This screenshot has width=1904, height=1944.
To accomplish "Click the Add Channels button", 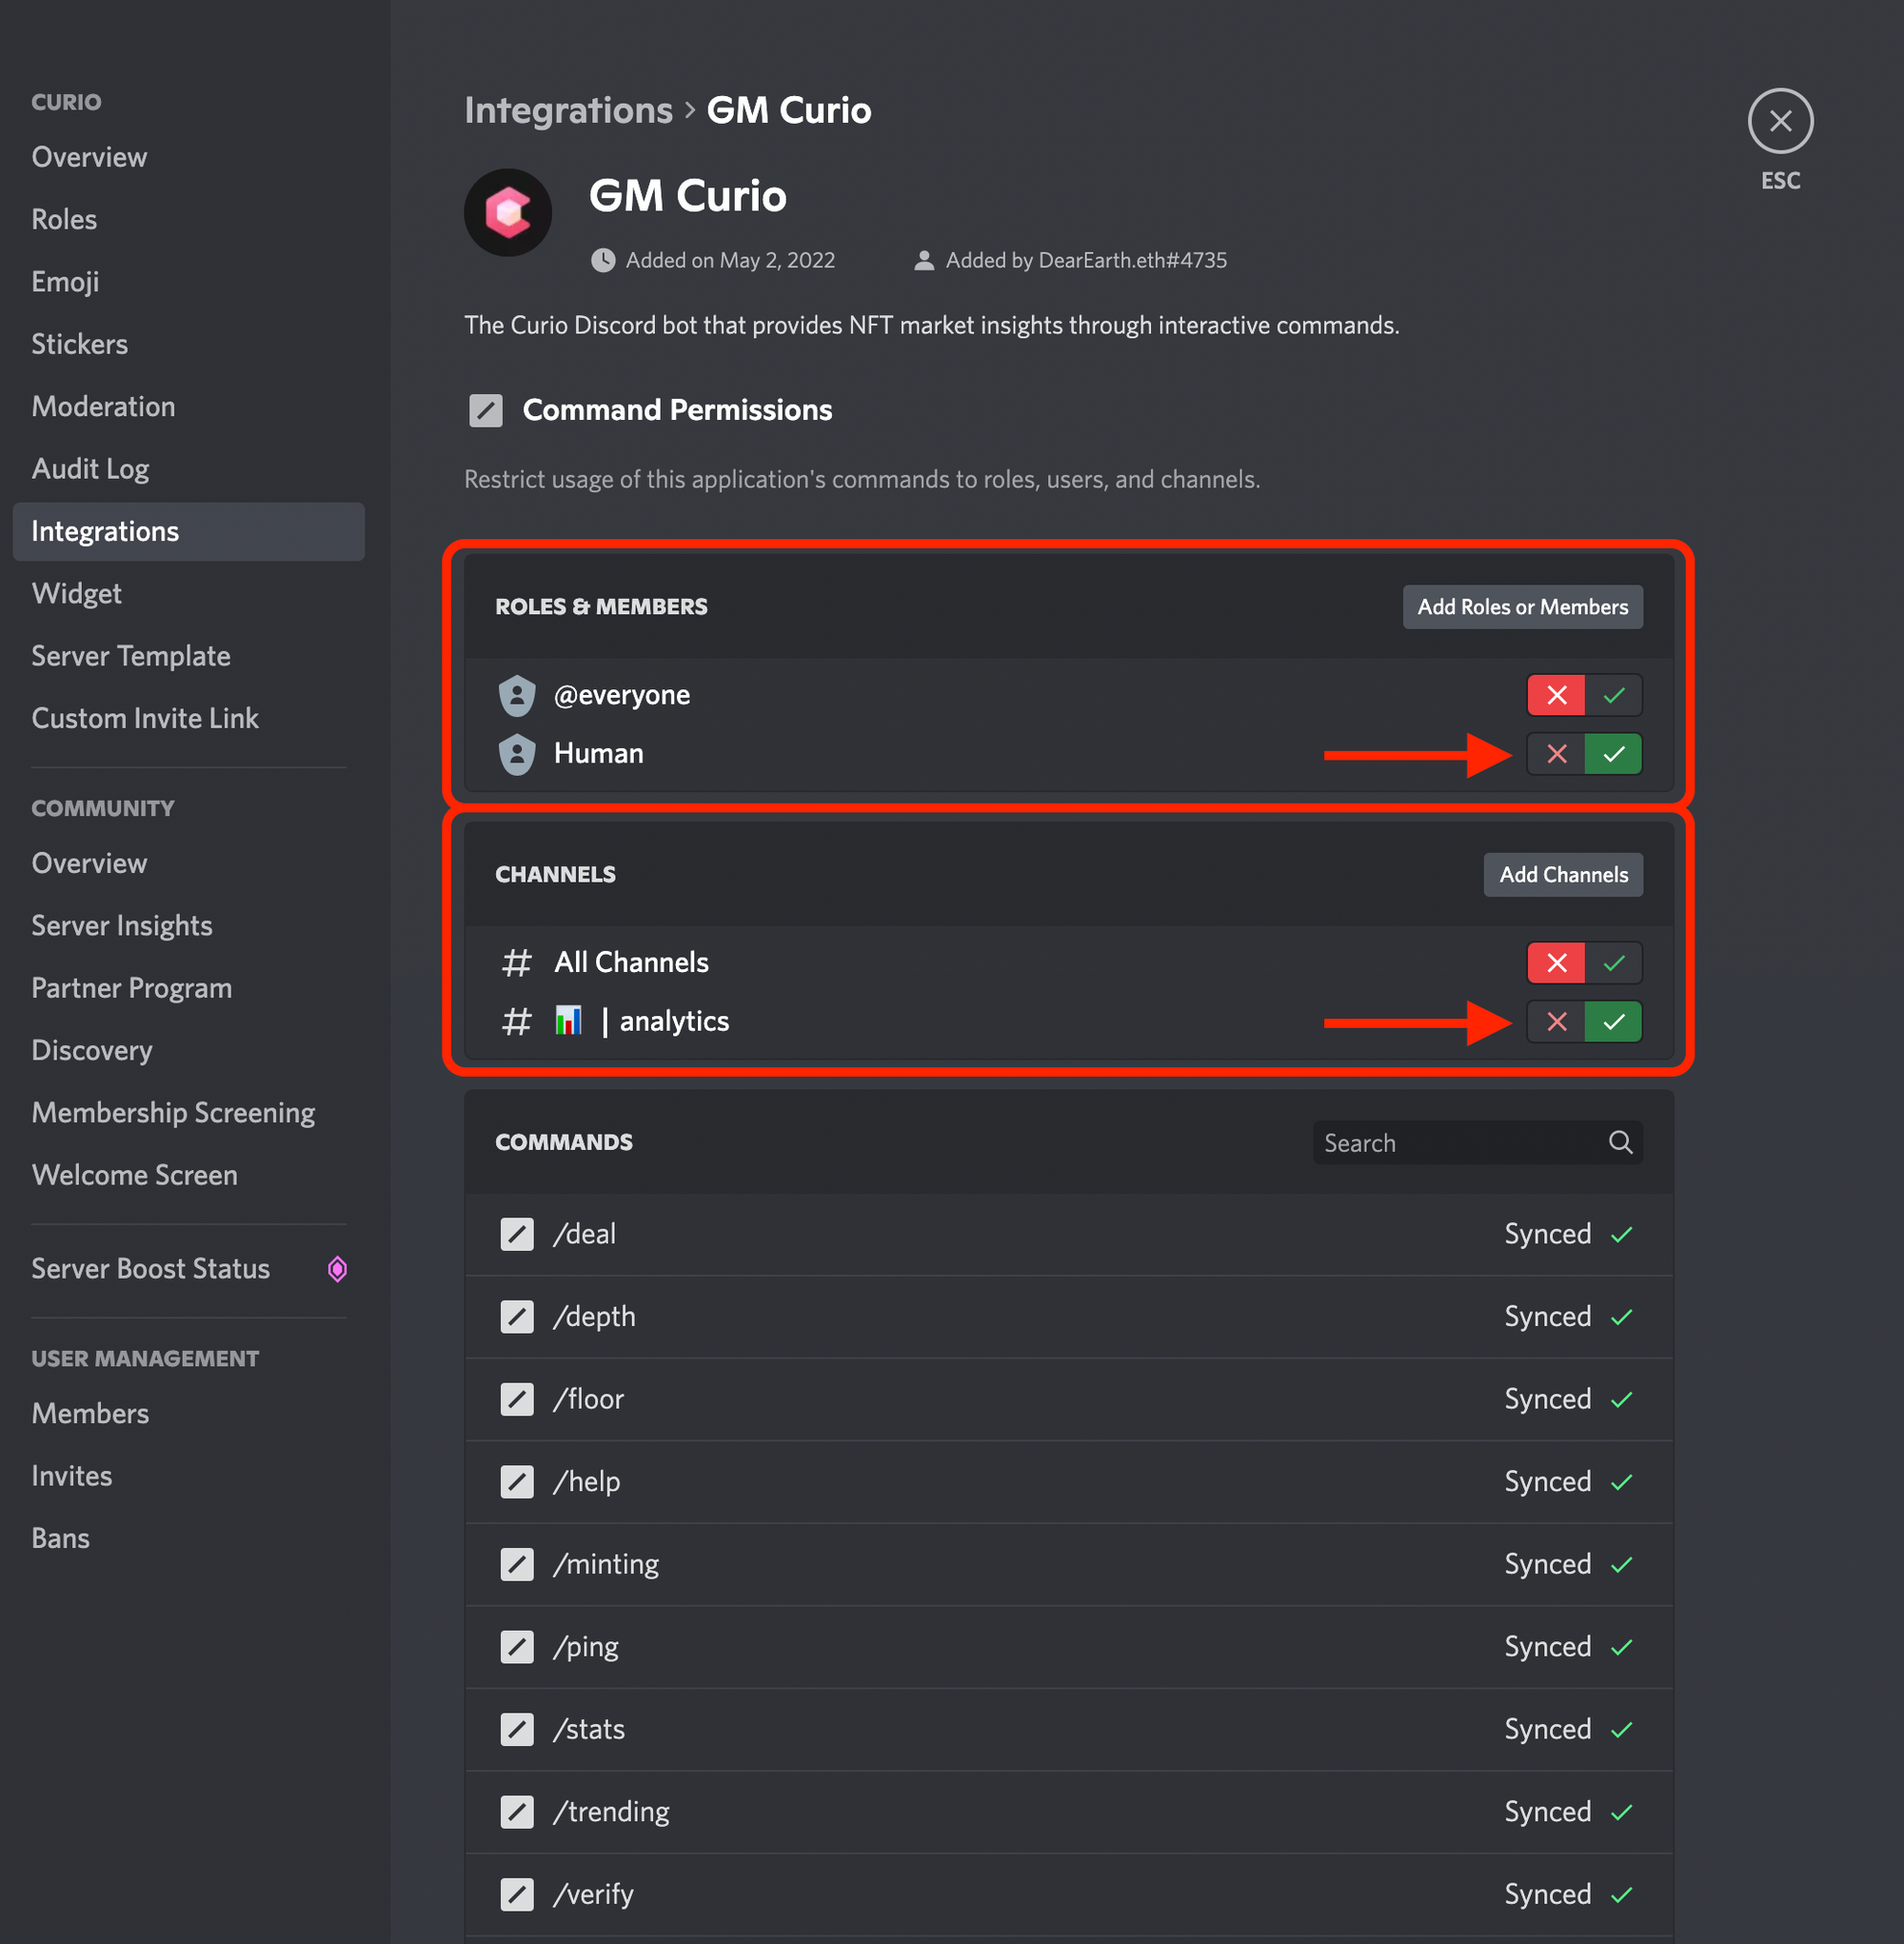I will click(1563, 875).
